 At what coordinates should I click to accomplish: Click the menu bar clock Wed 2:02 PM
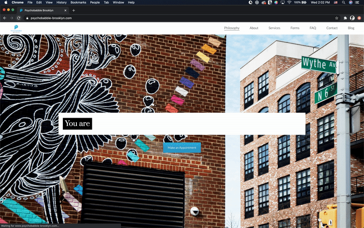pos(320,2)
